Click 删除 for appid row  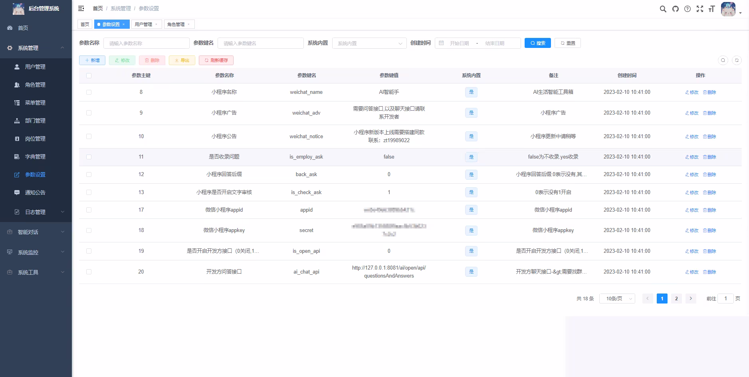[x=709, y=210]
